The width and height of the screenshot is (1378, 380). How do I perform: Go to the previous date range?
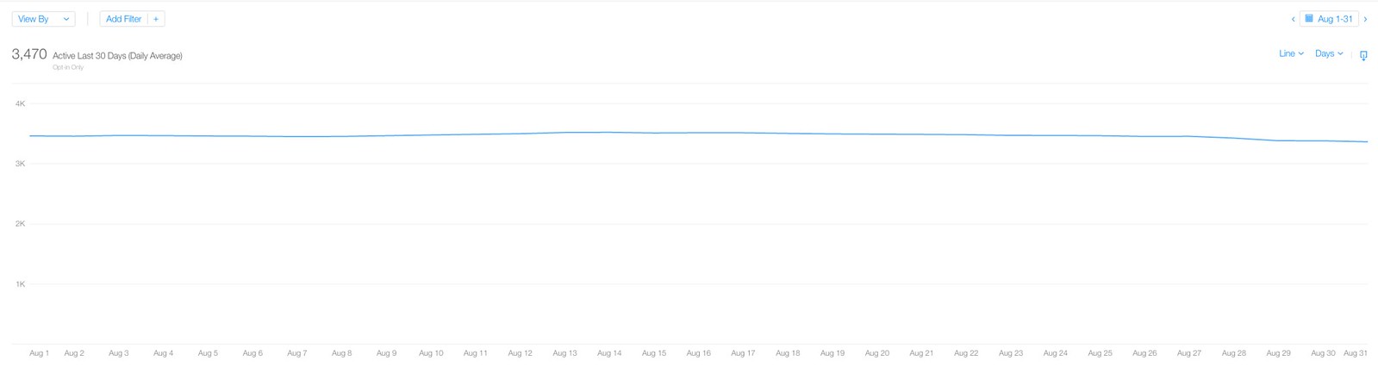[x=1293, y=19]
